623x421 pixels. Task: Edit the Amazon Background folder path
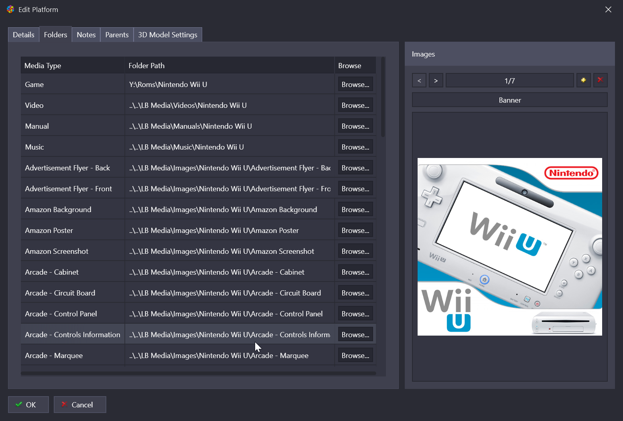[229, 209]
